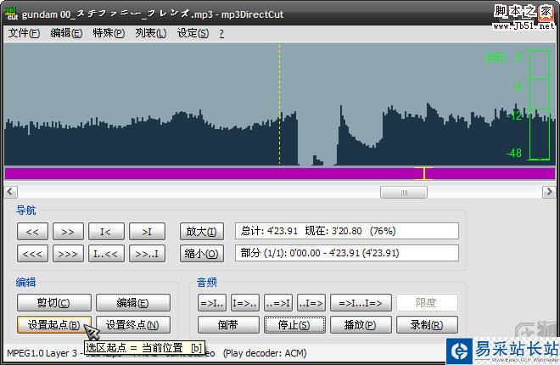Jump to start with I< button
The width and height of the screenshot is (560, 365).
pyautogui.click(x=106, y=232)
